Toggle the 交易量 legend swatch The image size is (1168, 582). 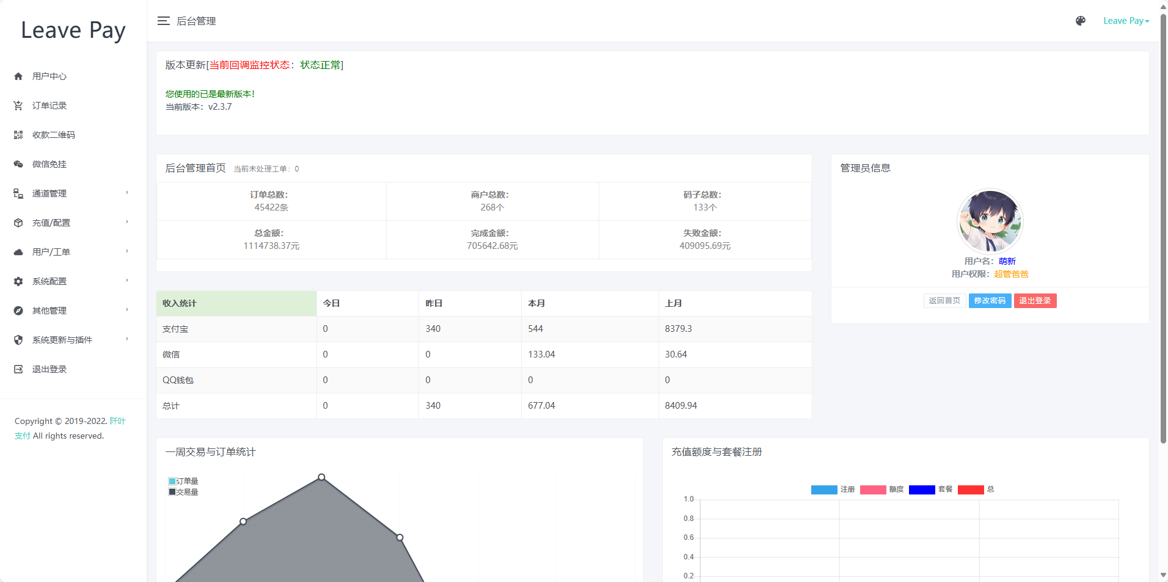172,492
